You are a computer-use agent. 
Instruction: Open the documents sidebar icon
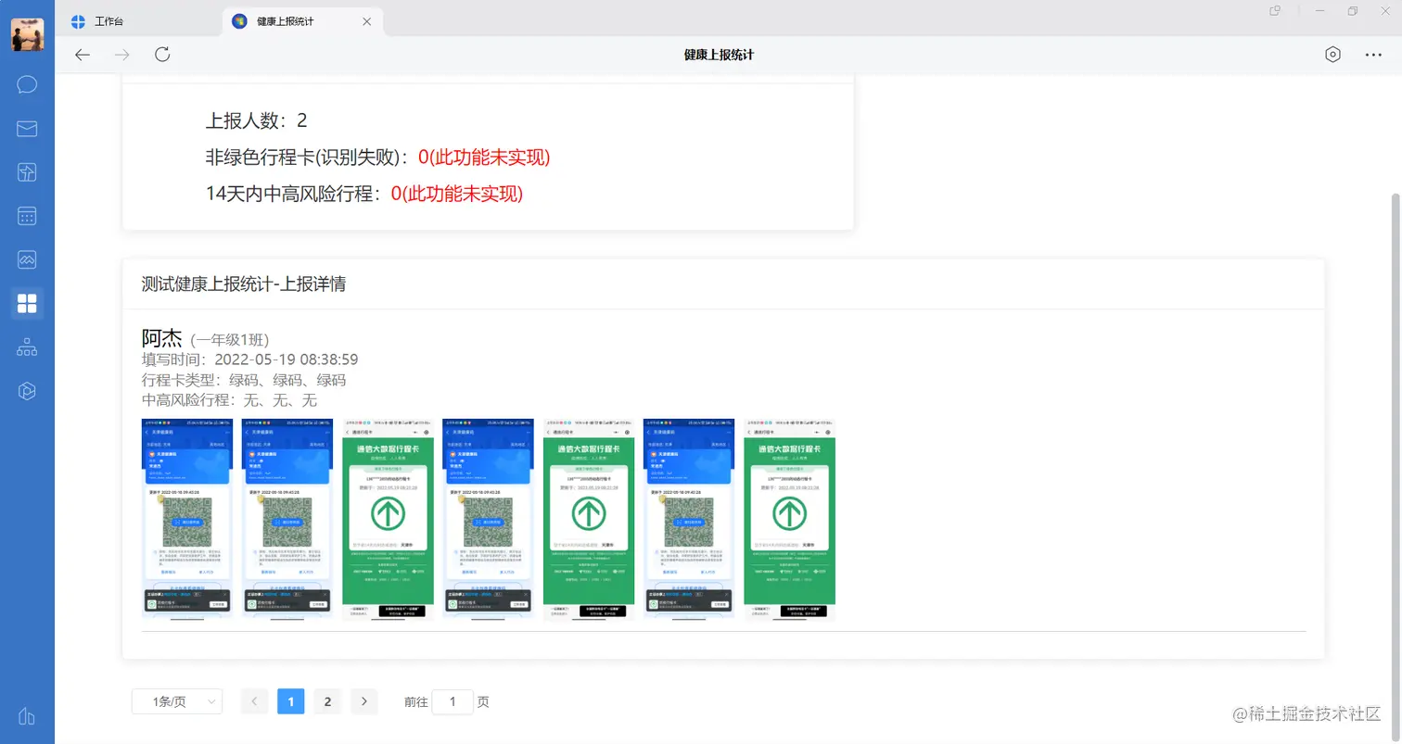[27, 172]
